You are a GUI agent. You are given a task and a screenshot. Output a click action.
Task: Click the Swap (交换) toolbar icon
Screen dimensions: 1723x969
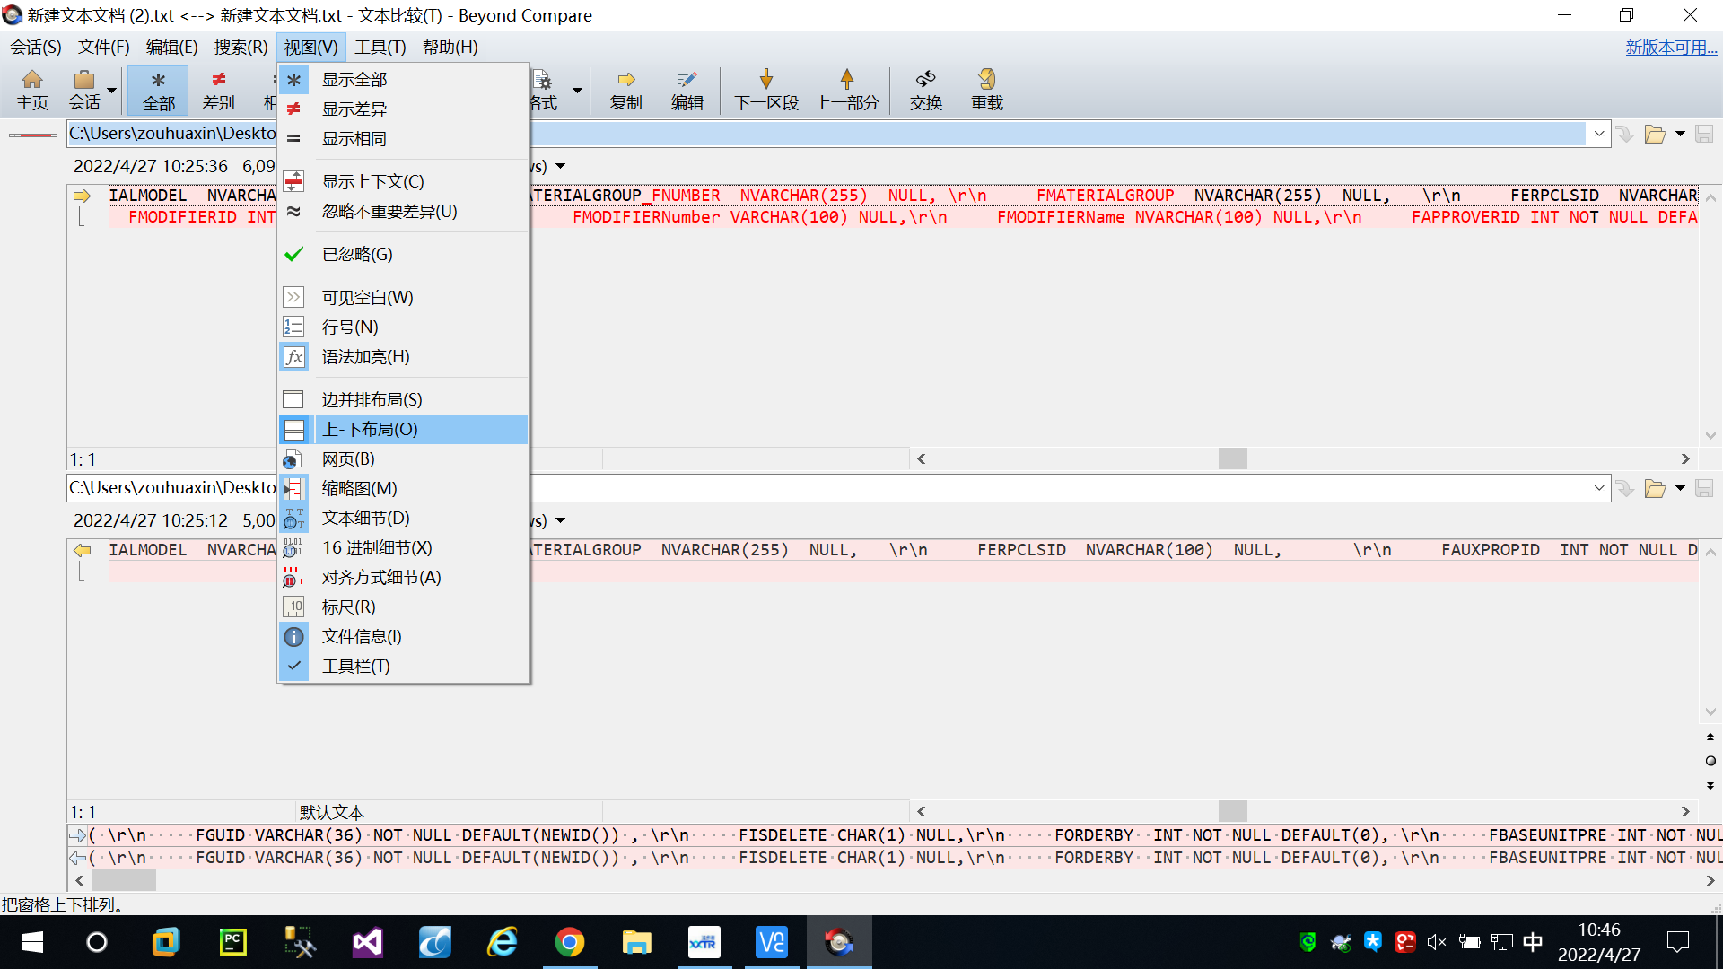coord(925,90)
